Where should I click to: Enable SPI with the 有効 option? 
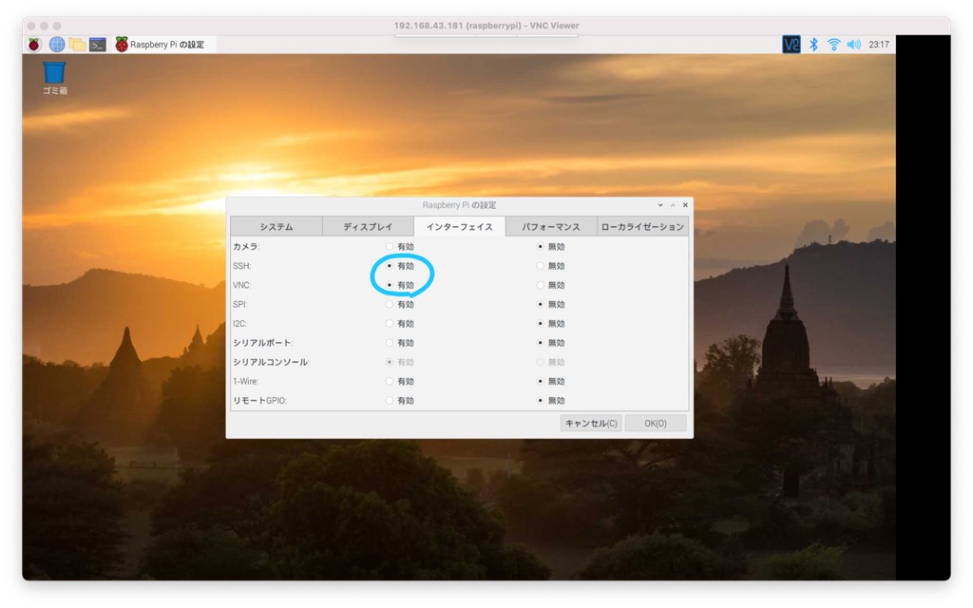(x=390, y=305)
